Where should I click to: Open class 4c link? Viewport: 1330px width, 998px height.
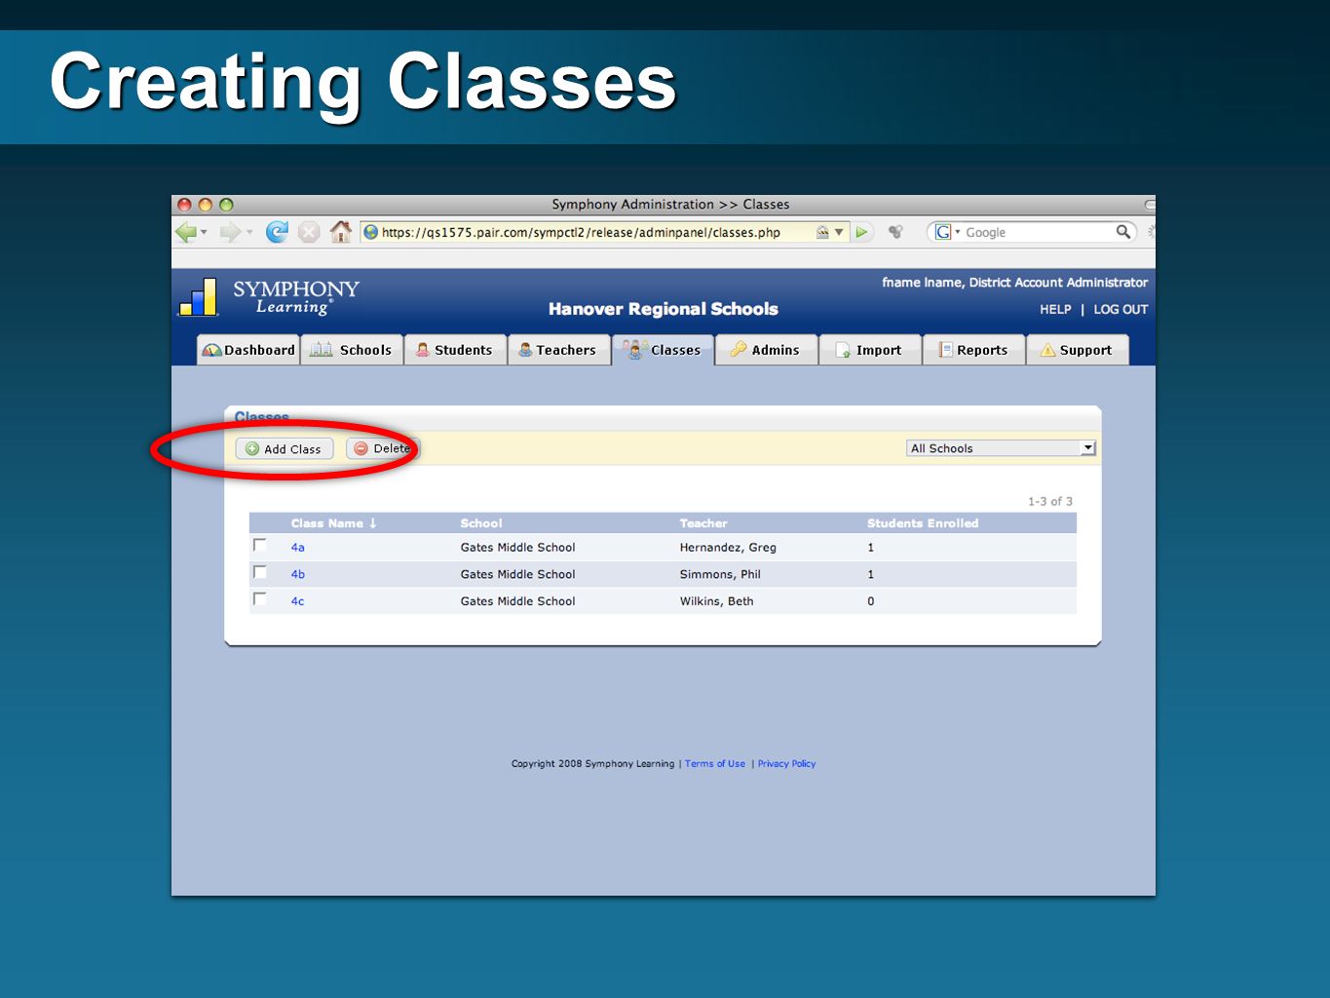tap(297, 601)
